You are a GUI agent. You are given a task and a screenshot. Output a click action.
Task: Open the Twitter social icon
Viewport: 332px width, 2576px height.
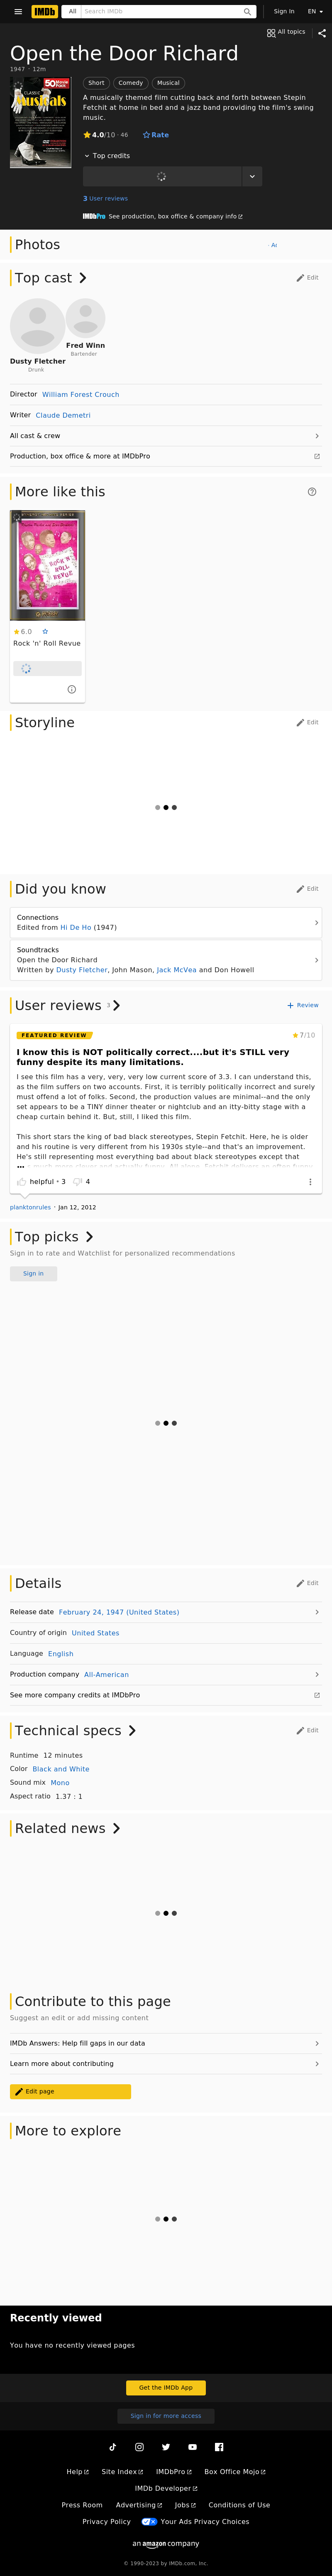(x=166, y=2447)
